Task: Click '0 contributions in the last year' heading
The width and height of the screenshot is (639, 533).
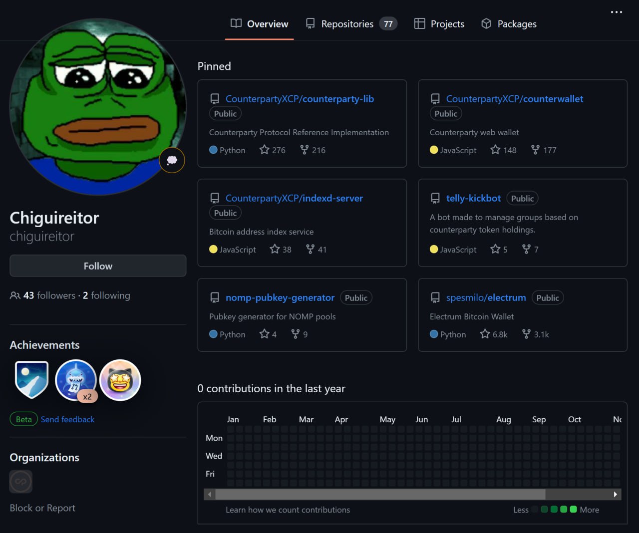Action: tap(271, 388)
